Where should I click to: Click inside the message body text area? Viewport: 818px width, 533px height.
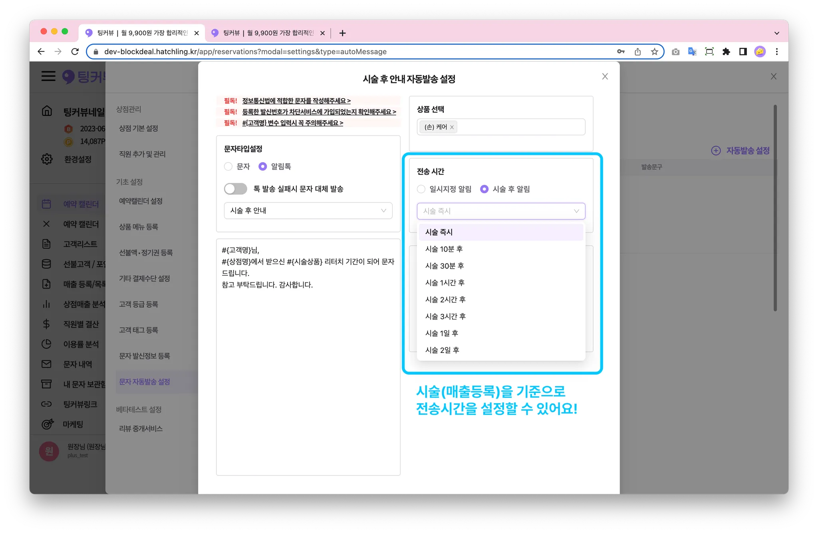308,359
